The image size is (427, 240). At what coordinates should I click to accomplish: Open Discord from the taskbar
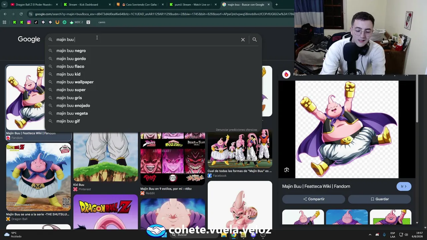(253, 235)
